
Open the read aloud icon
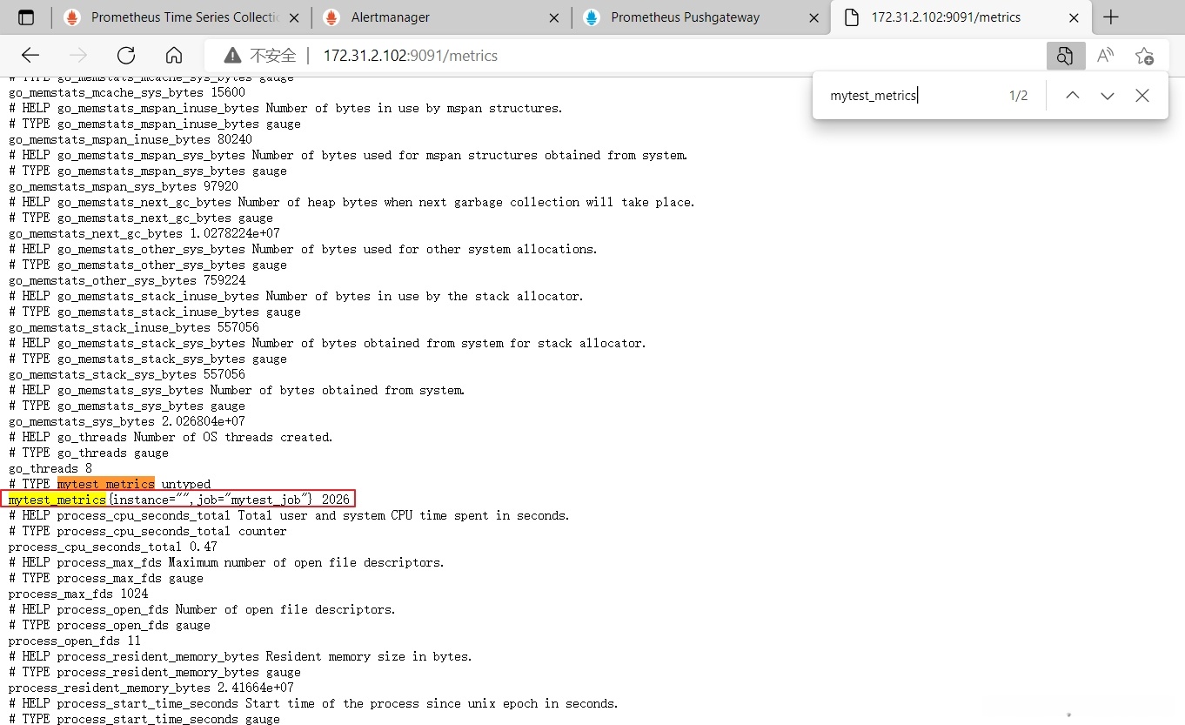[x=1106, y=56]
